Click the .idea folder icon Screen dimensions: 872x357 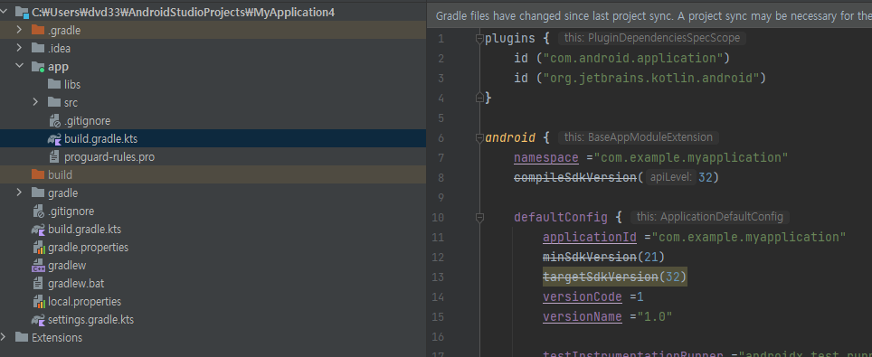click(x=38, y=49)
